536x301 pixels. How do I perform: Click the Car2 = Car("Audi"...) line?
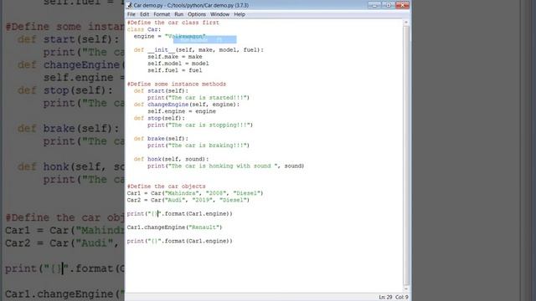(188, 200)
